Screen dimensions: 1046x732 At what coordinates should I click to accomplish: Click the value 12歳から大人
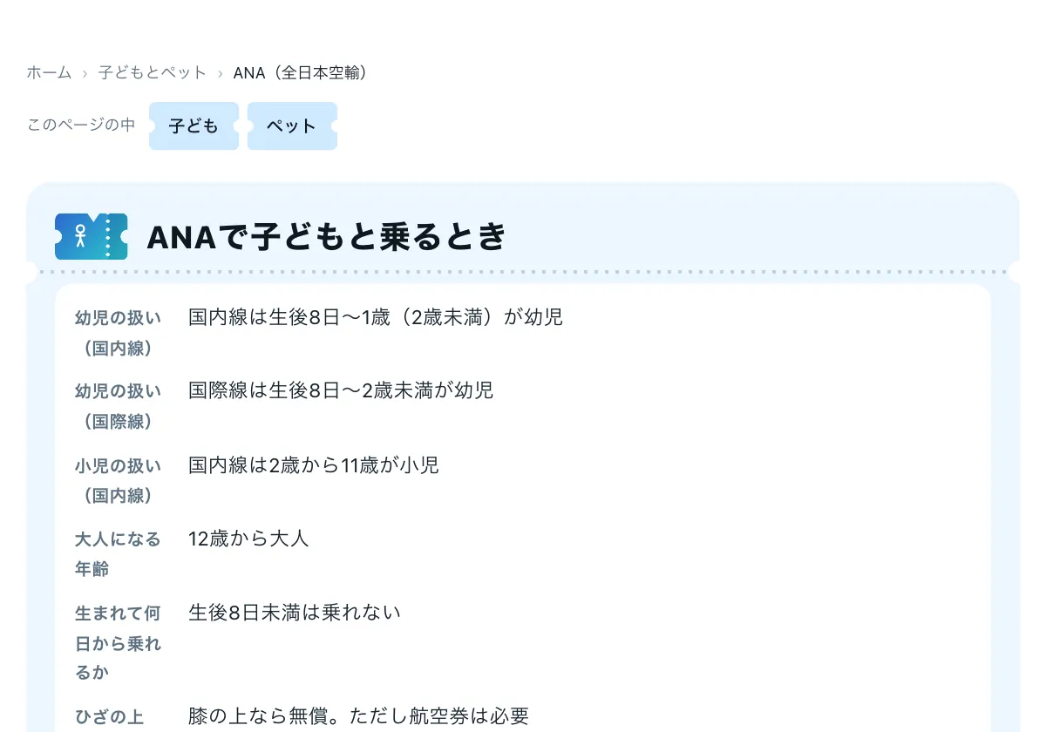point(248,539)
